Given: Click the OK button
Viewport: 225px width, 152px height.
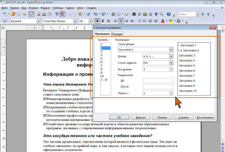Looking at the screenshot, I should [x=119, y=118].
